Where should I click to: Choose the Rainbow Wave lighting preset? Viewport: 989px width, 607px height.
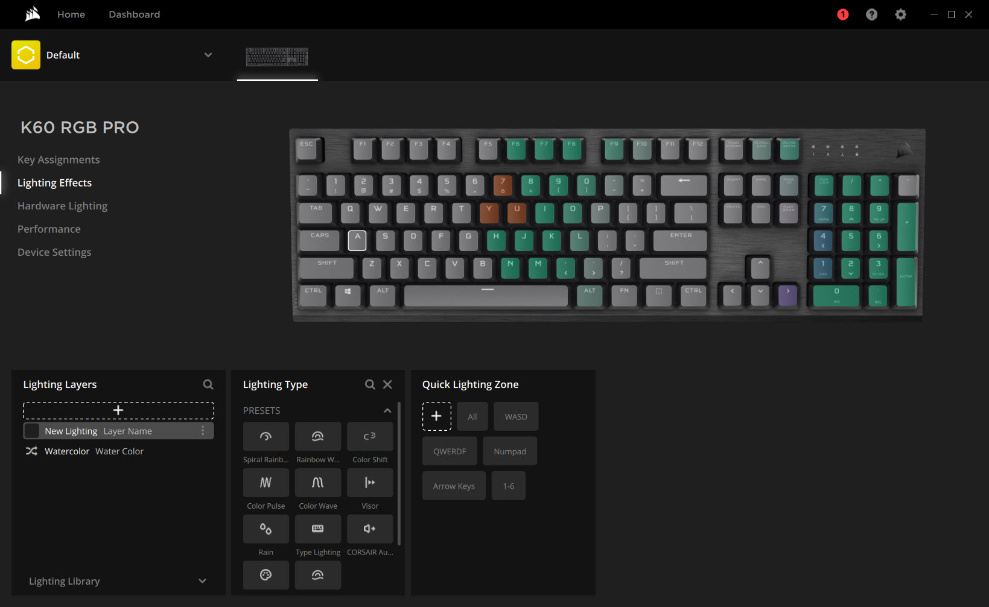317,436
